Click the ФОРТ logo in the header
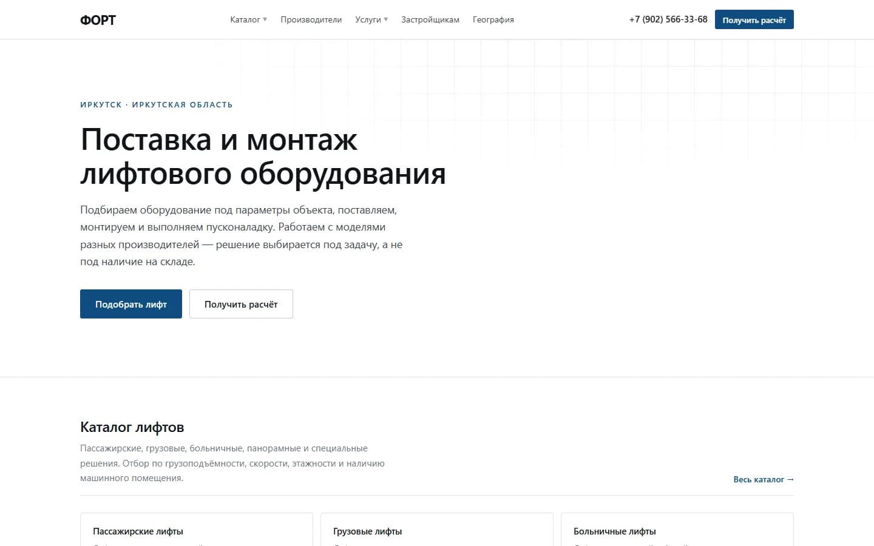874x546 pixels. click(98, 20)
